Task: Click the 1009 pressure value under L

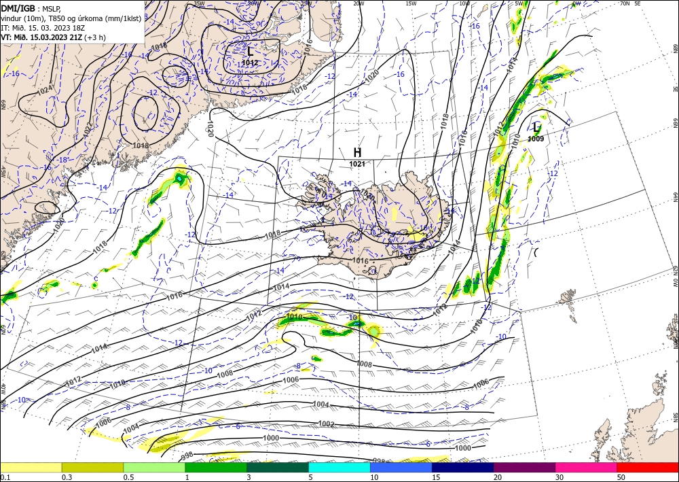Action: pyautogui.click(x=536, y=139)
